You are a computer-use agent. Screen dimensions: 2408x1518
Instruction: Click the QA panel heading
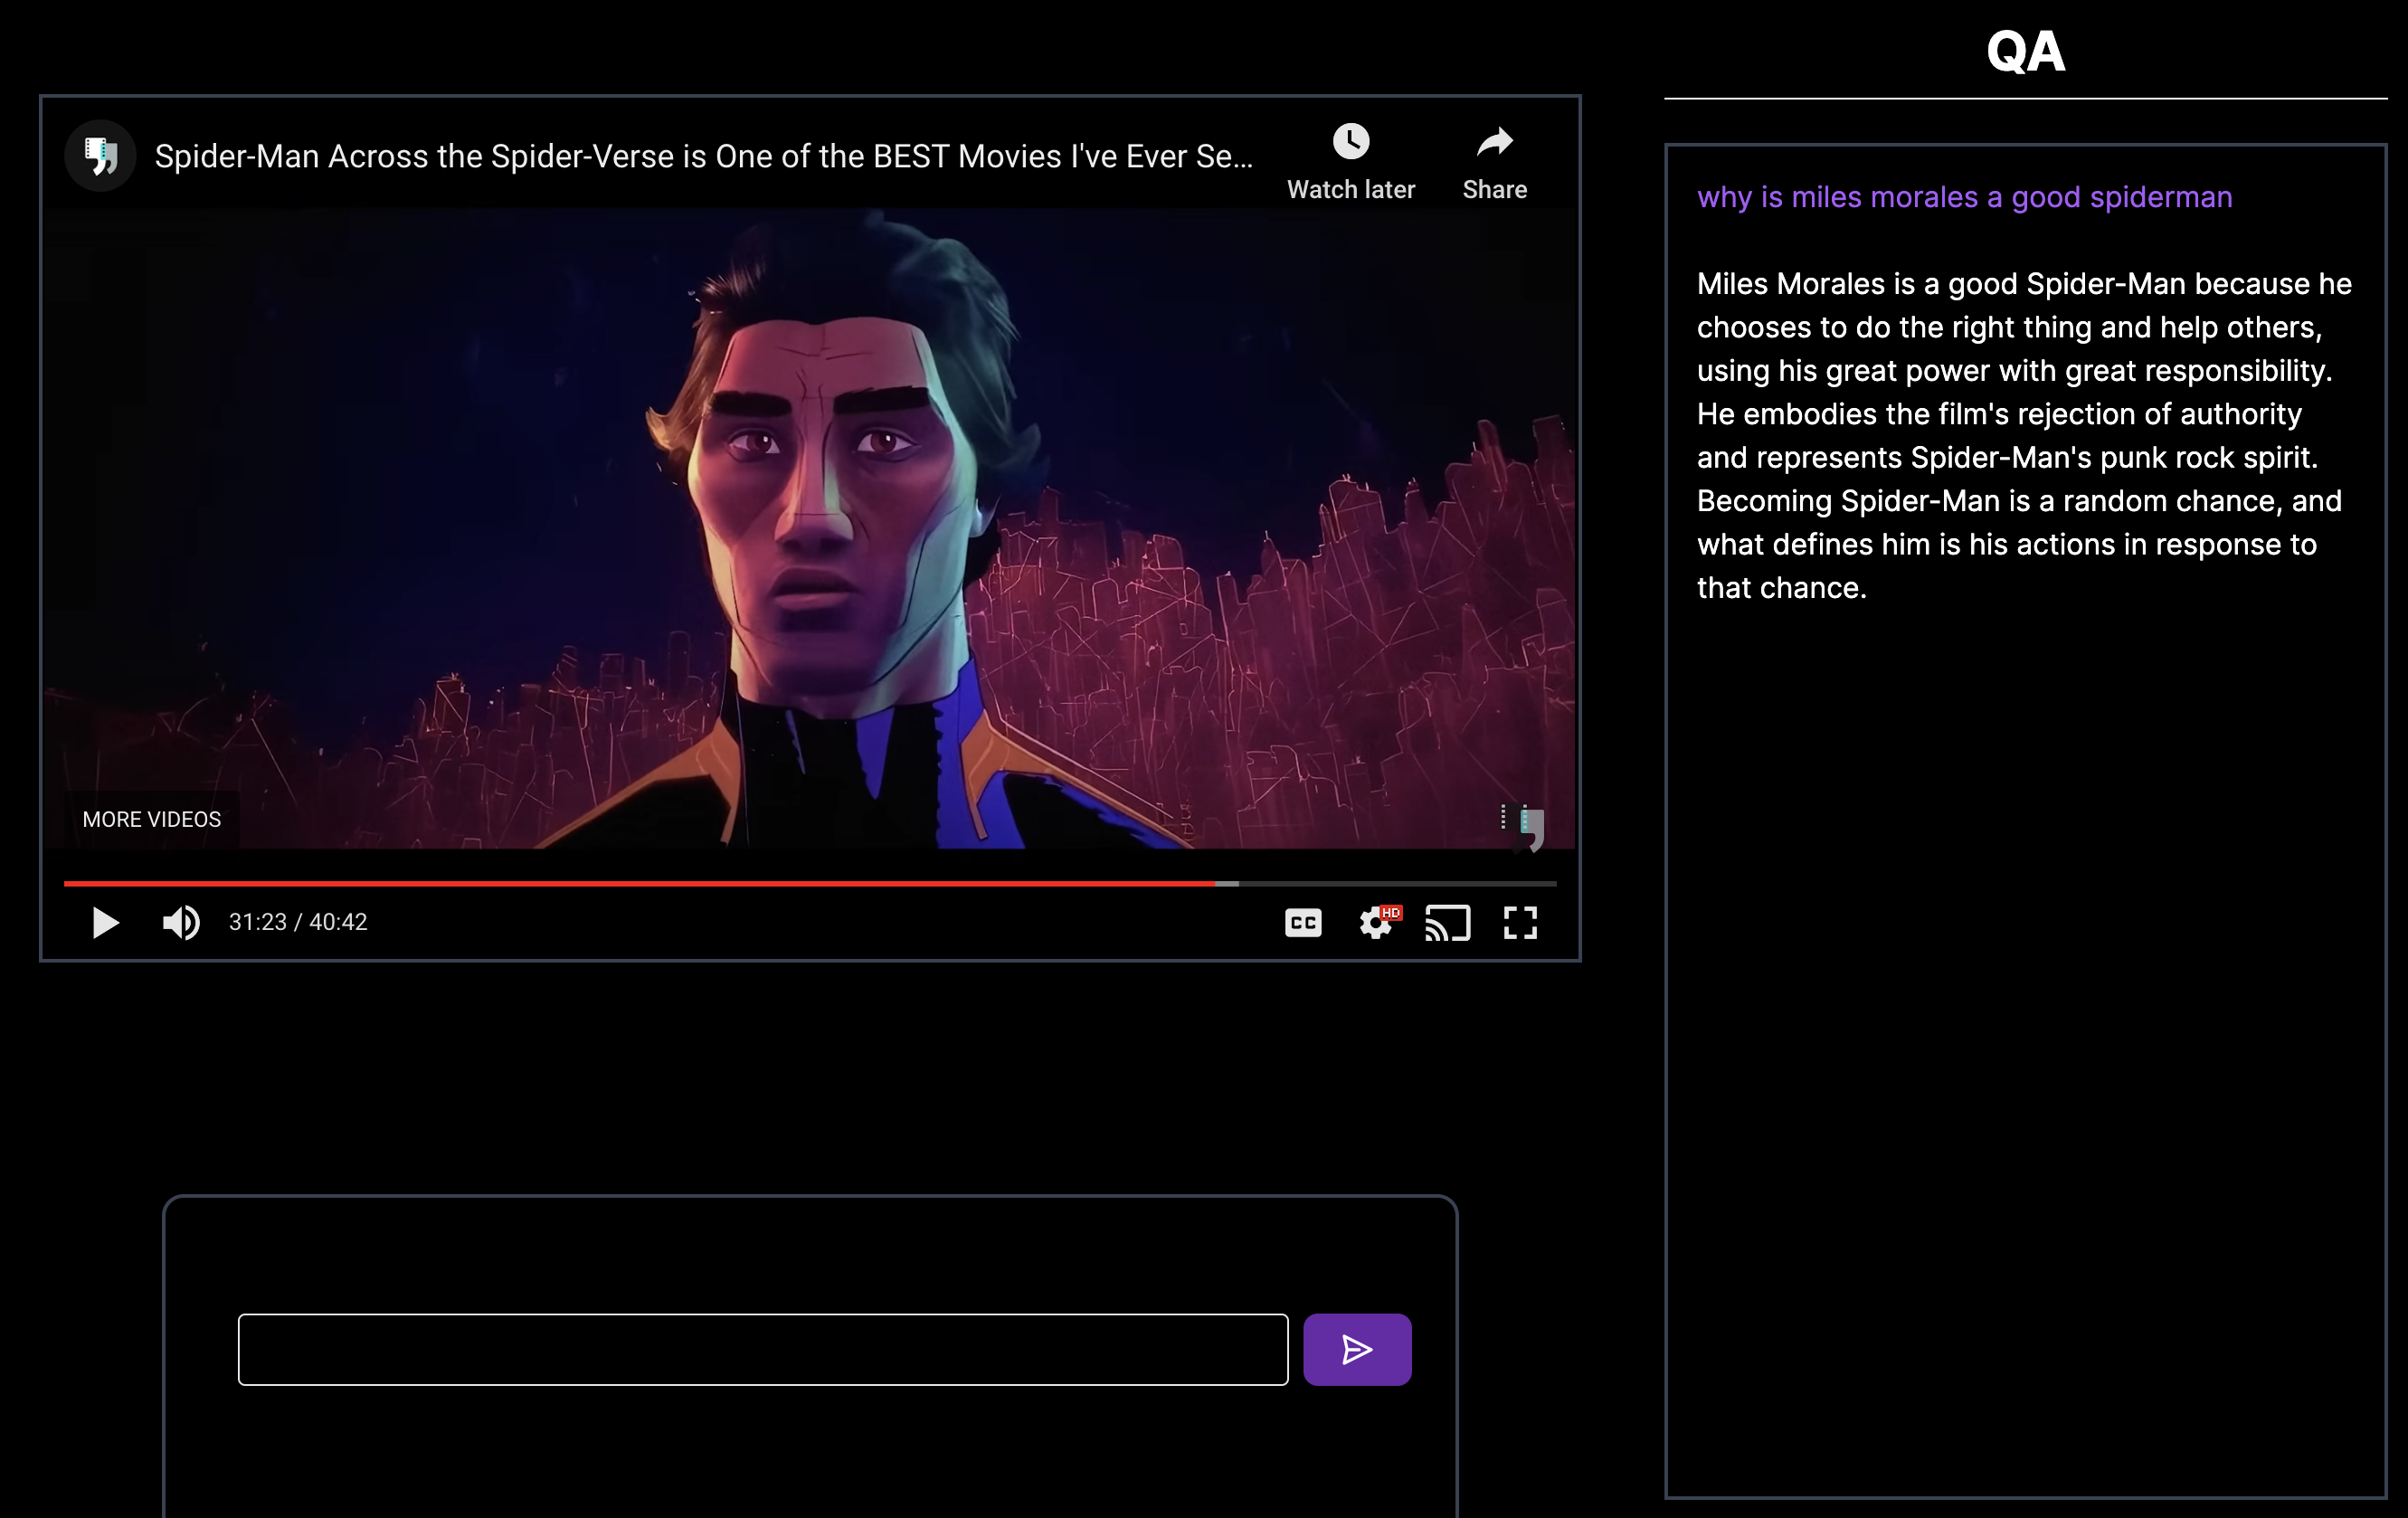2025,51
